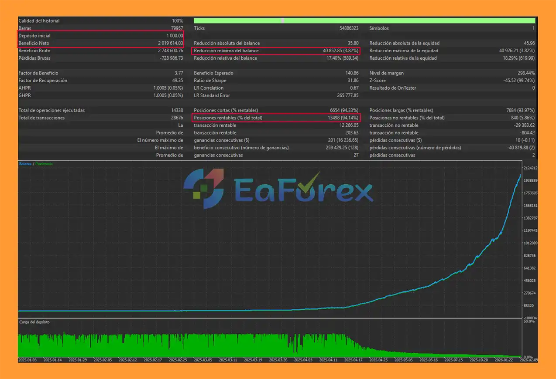Image resolution: width=556 pixels, height=379 pixels.
Task: Click the 2025.04.17 date on timeline
Action: (354, 360)
